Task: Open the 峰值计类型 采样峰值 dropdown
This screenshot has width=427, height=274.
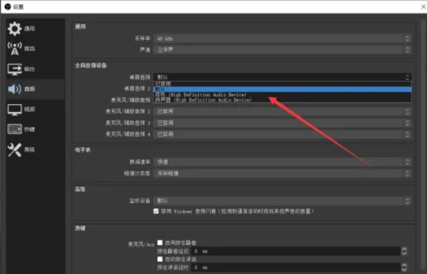Action: 282,174
